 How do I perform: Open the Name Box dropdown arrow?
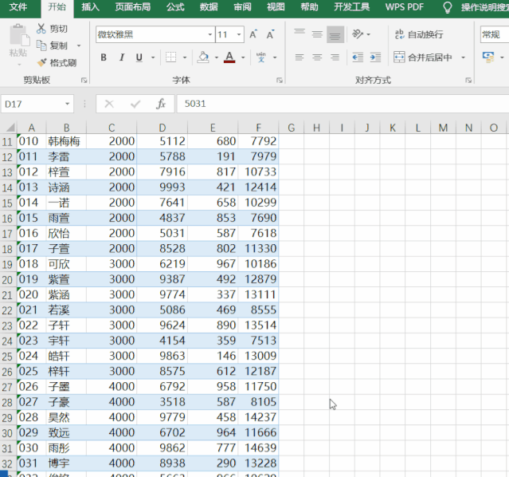[x=67, y=104]
